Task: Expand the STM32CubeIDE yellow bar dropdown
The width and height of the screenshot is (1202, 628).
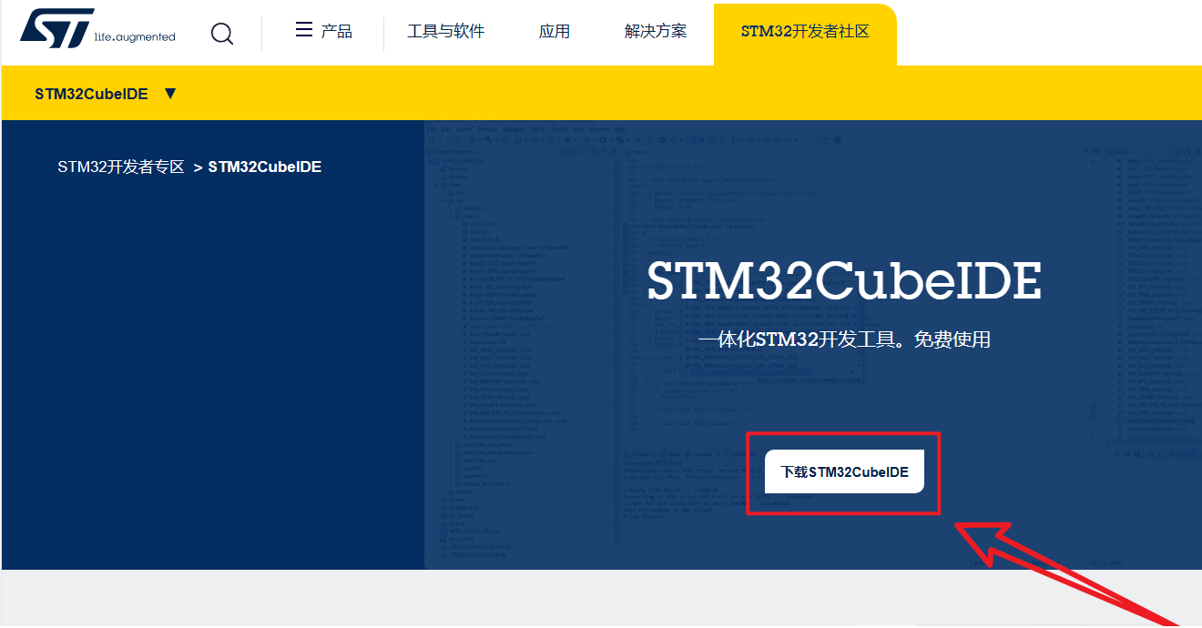Action: point(106,94)
